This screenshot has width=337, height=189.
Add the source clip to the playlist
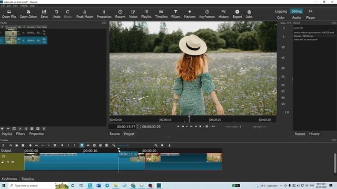point(2,129)
